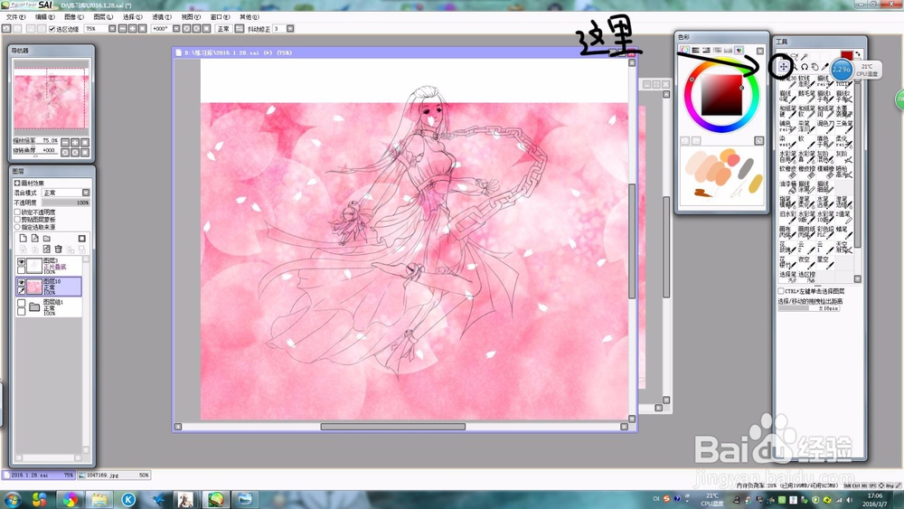This screenshot has height=509, width=904.
Task: Pick the 夜空 night sky brush
Action: [806, 264]
